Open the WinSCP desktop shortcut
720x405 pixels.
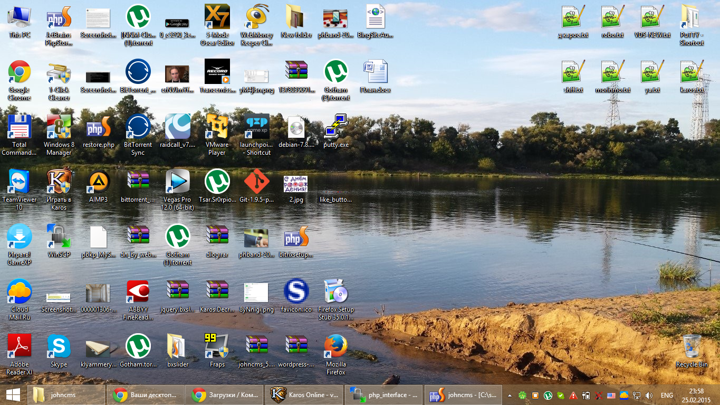[x=59, y=237]
